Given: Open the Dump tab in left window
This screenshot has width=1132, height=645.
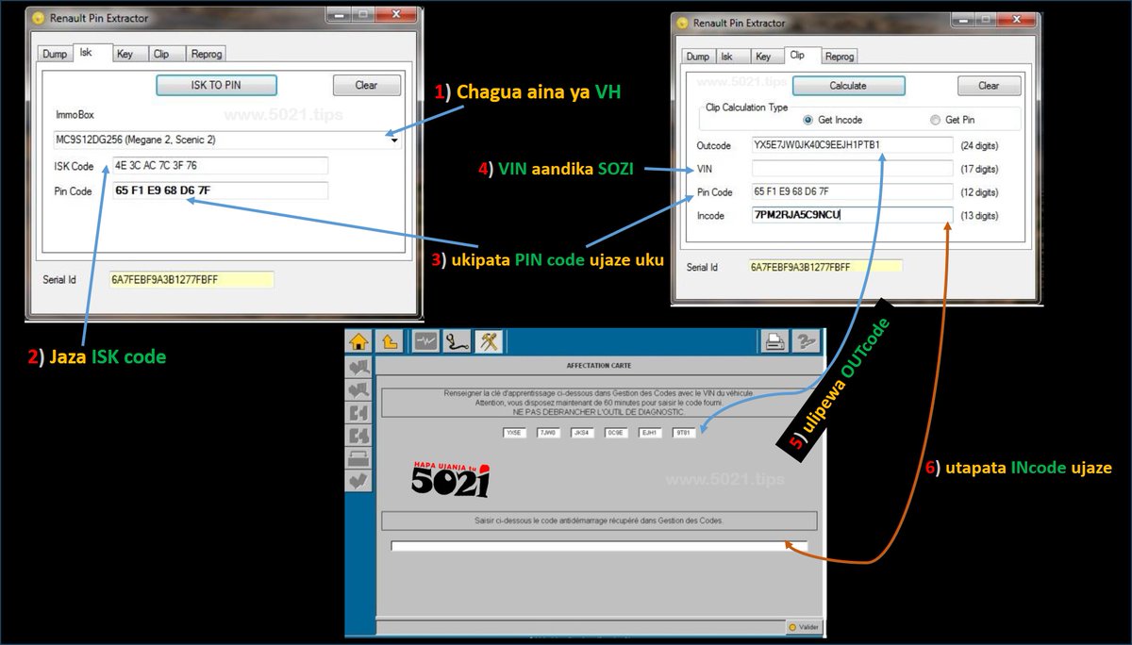Looking at the screenshot, I should pyautogui.click(x=55, y=54).
